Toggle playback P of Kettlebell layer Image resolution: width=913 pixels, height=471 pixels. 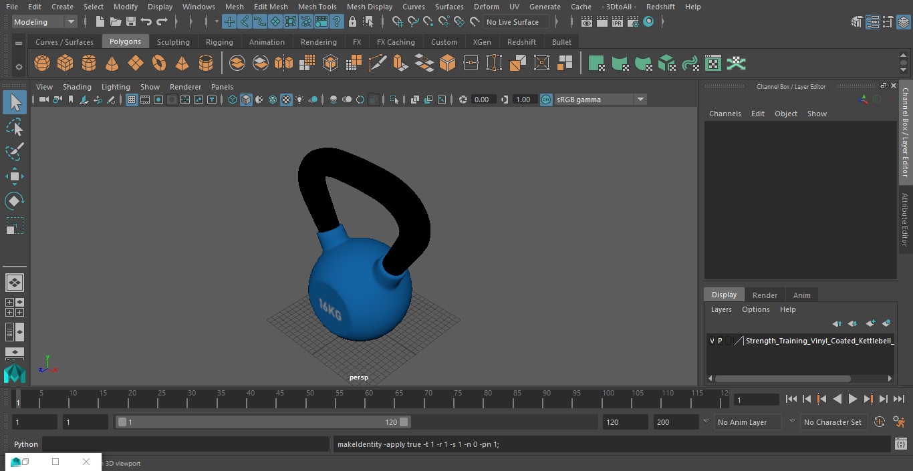(x=720, y=341)
